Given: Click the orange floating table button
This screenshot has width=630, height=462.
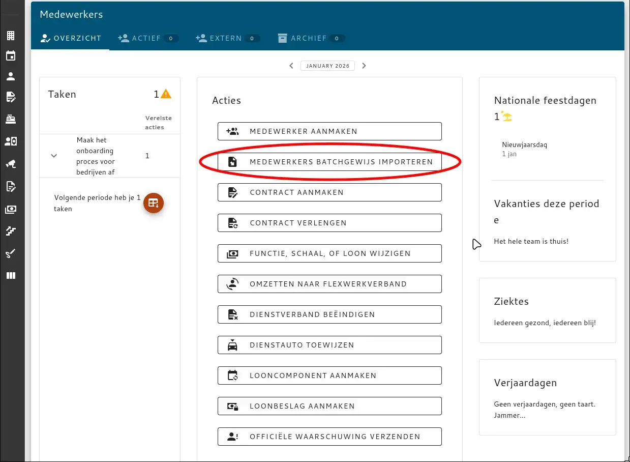Looking at the screenshot, I should [x=153, y=203].
